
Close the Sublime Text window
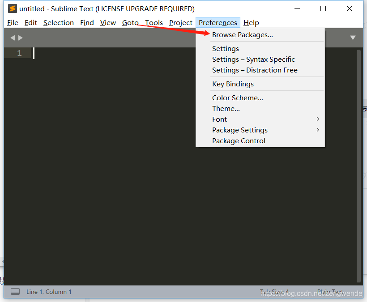pos(350,9)
